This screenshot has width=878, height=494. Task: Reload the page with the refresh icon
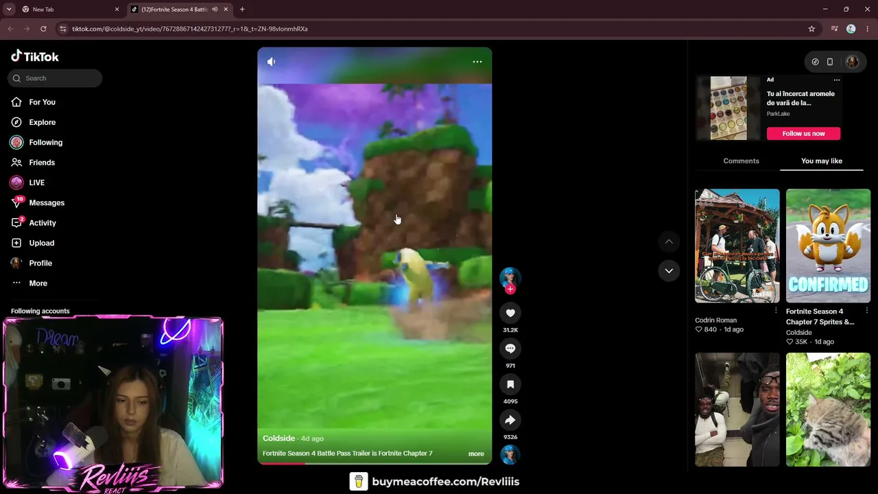(43, 29)
